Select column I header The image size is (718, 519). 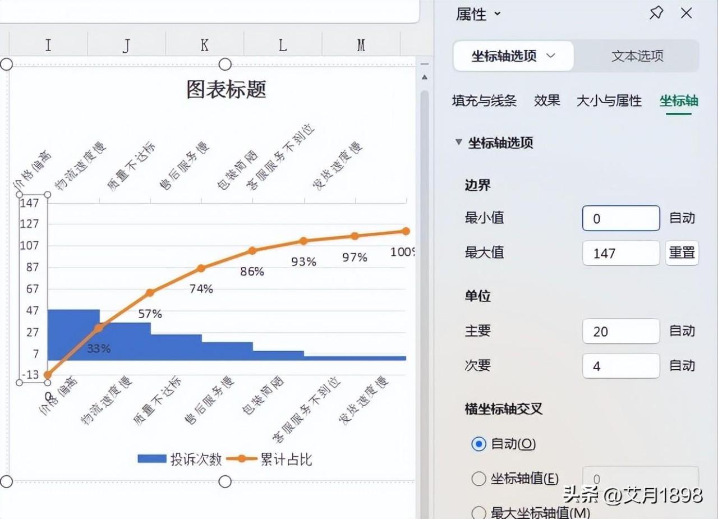coord(48,44)
